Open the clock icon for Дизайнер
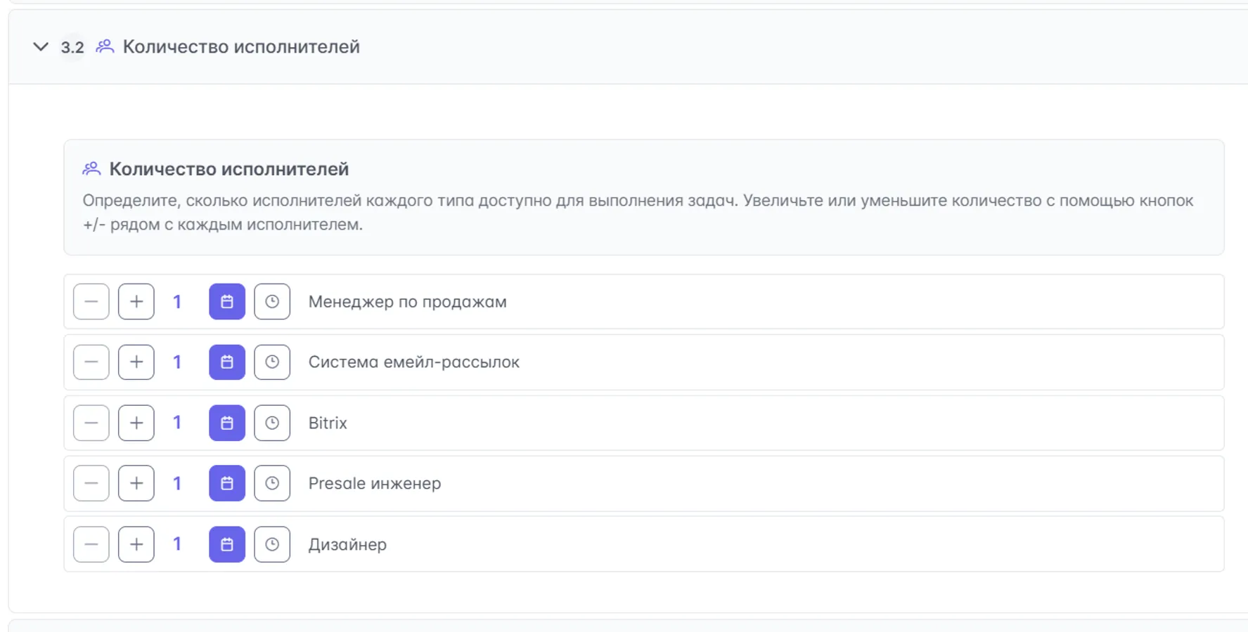Viewport: 1248px width, 632px height. [x=272, y=544]
